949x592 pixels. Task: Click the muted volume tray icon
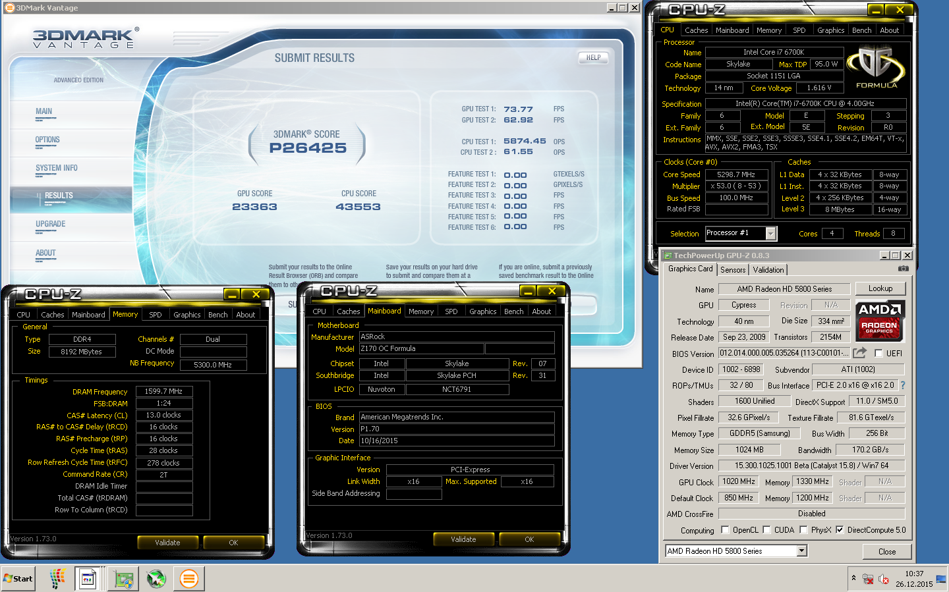[884, 579]
